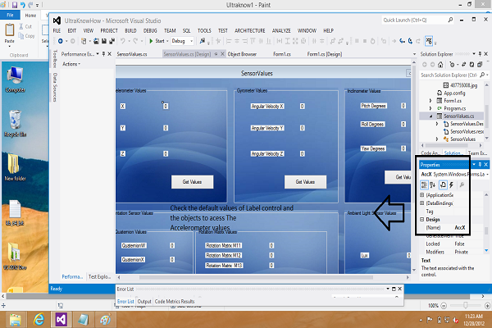Screen dimensions: 492x328
Task: Click Get Values button under Accelerometer Values
Action: point(193,182)
